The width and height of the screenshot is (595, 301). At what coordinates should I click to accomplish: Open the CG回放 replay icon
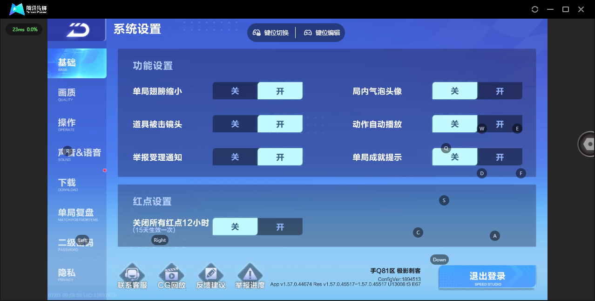tap(172, 277)
